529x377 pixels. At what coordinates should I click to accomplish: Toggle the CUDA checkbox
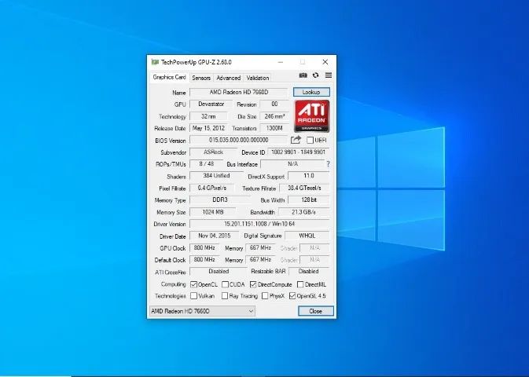tap(225, 284)
